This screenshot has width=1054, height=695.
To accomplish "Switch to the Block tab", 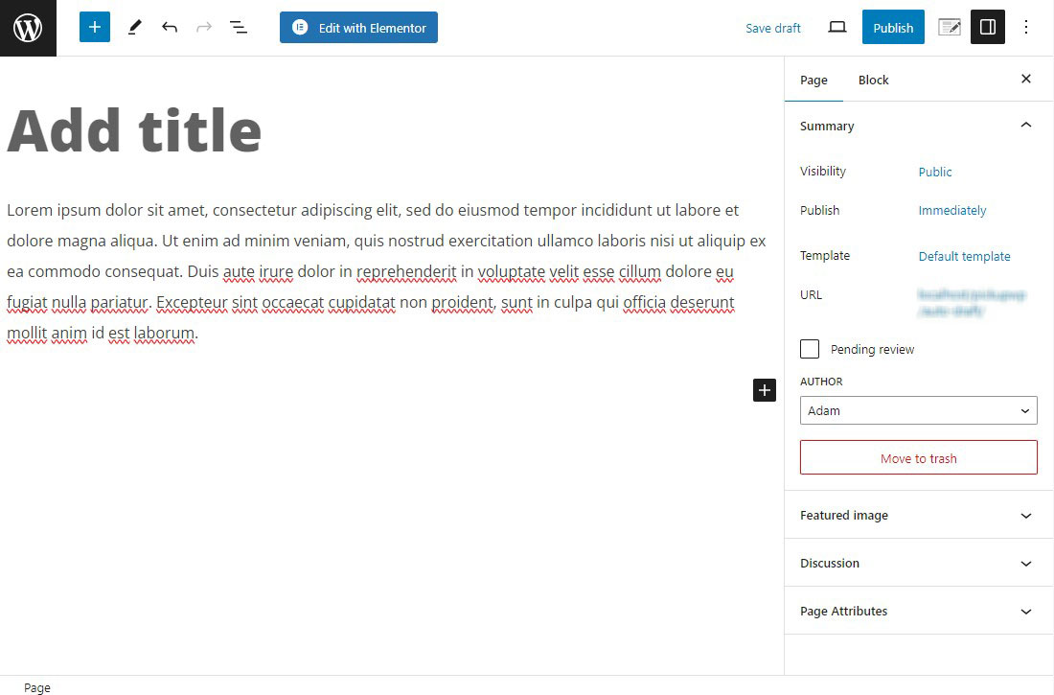I will 873,81.
